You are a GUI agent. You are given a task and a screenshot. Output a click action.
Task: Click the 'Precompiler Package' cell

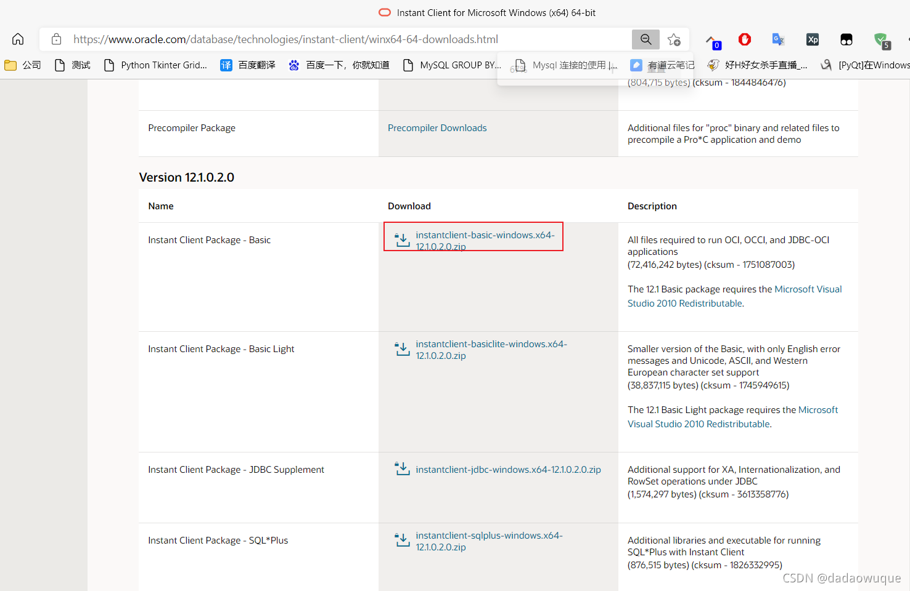click(192, 128)
